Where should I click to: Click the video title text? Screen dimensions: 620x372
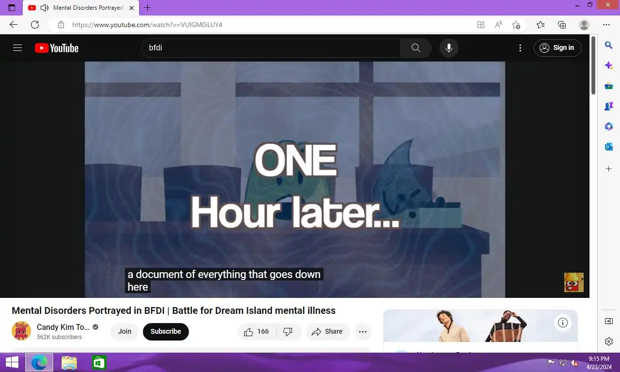(x=173, y=310)
